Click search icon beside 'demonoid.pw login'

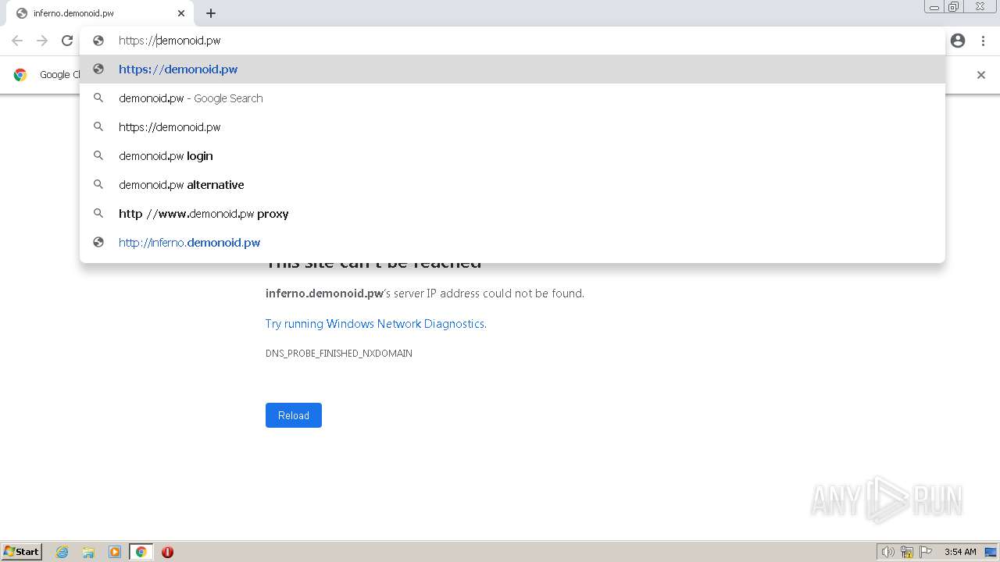[98, 155]
